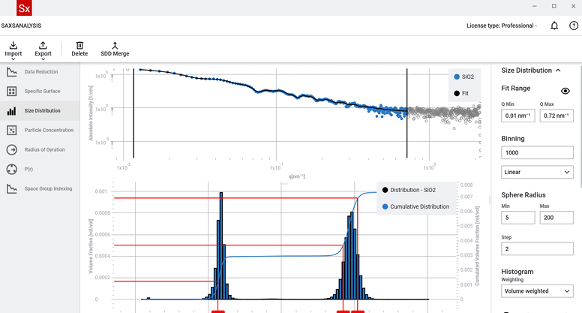Open the Specific Surface section

[x=40, y=91]
